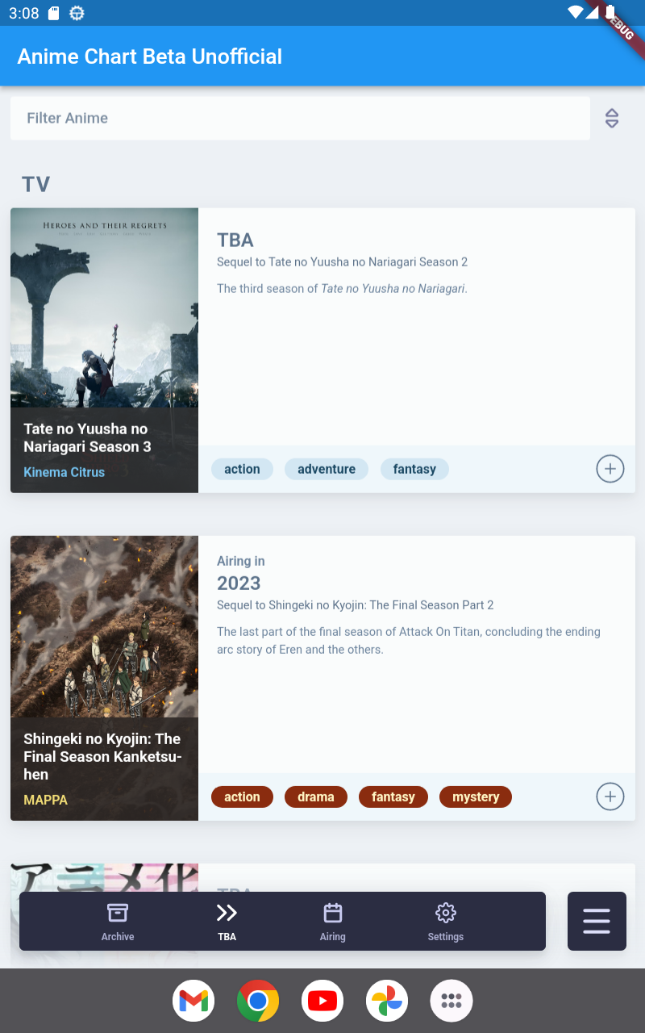Click the TV section heading

click(36, 184)
